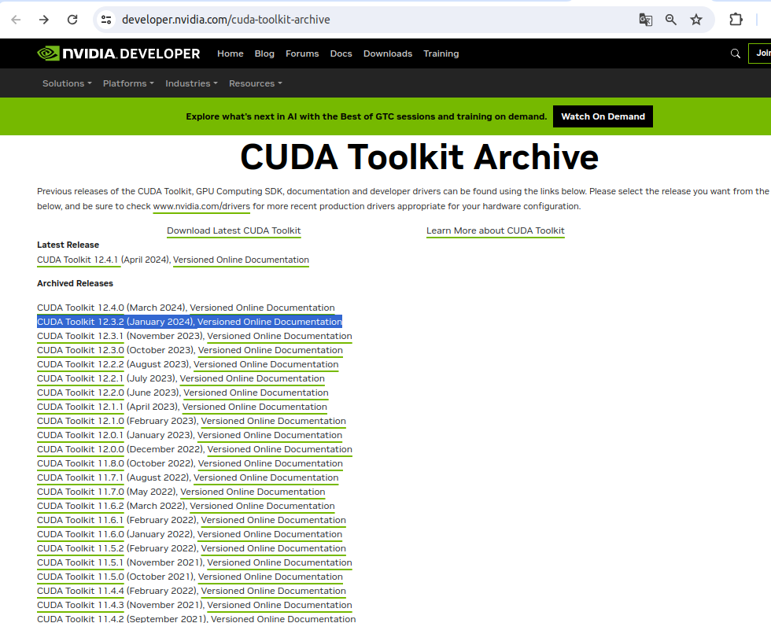
Task: Open the Blog nav item
Action: click(x=264, y=53)
